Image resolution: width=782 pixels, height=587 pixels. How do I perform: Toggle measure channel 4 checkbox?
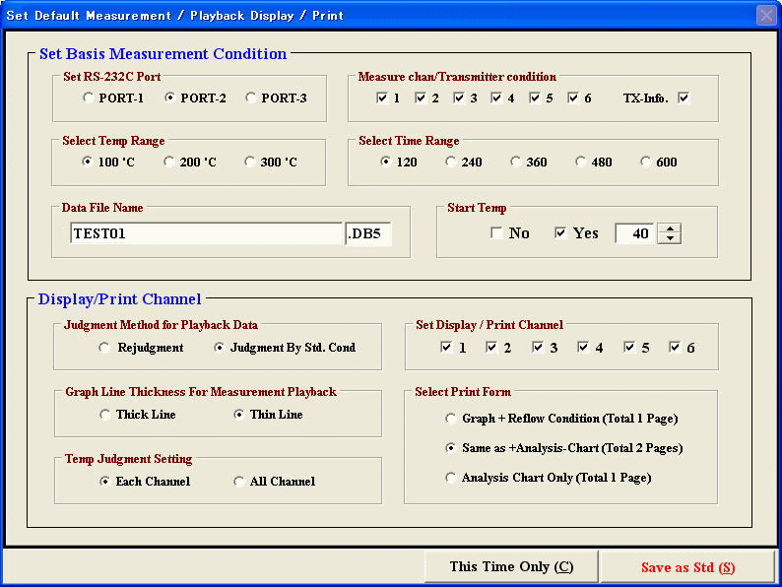click(496, 98)
